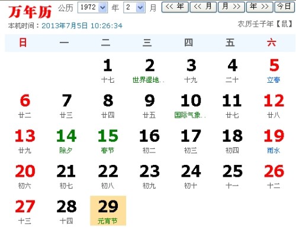Select February 14 除夕

click(x=66, y=141)
